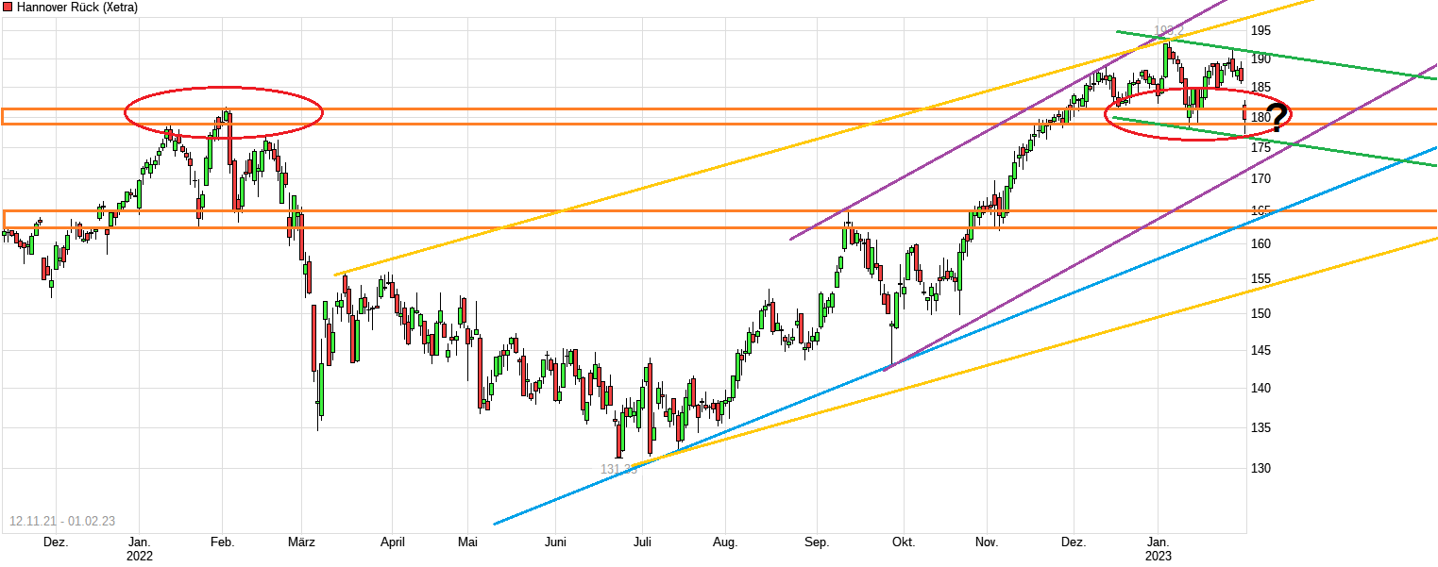Expand the 131,35 low price label
This screenshot has width=1438, height=567.
[617, 469]
